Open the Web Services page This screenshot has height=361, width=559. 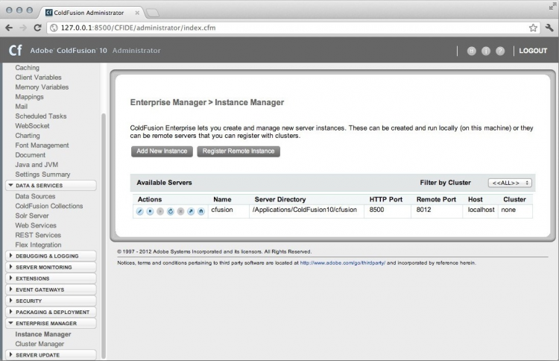click(x=36, y=225)
